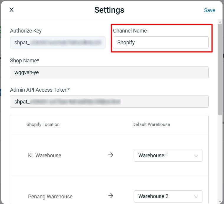Click the vertical scrollbar thumb
This screenshot has width=224, height=204.
click(220, 69)
